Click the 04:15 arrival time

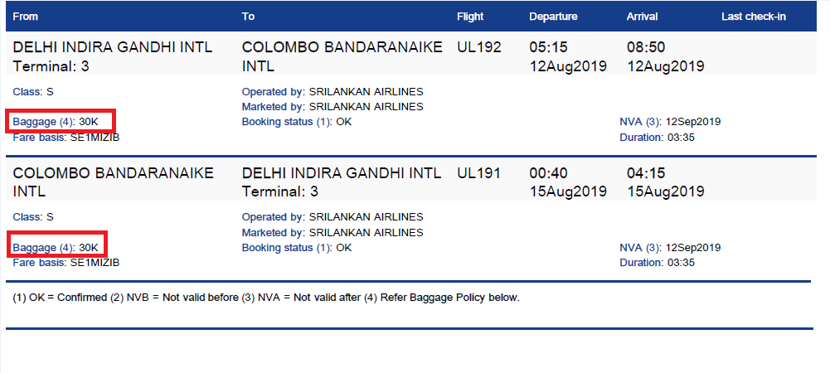coord(646,173)
